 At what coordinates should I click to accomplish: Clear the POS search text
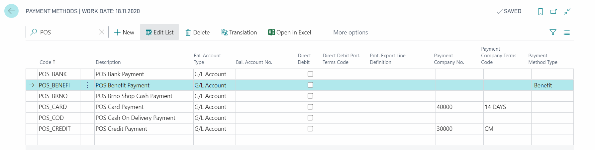[x=102, y=32]
